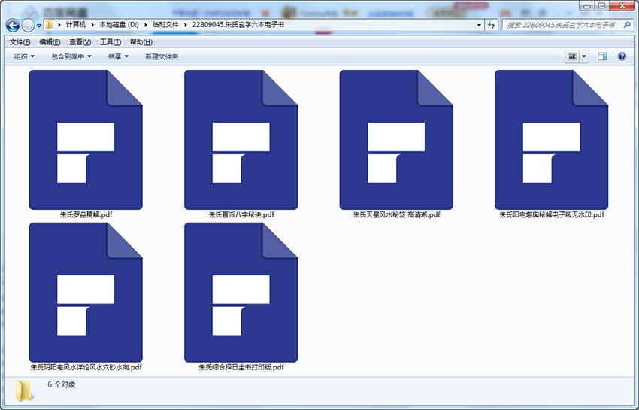Expand the arrow after 本地磁盘 (D:) breadcrumb
The width and height of the screenshot is (639, 410).
point(146,25)
